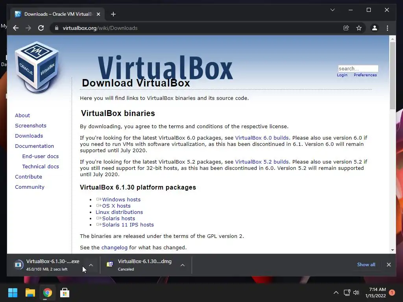This screenshot has height=302, width=403.
Task: Open the Login link
Action: 342,75
